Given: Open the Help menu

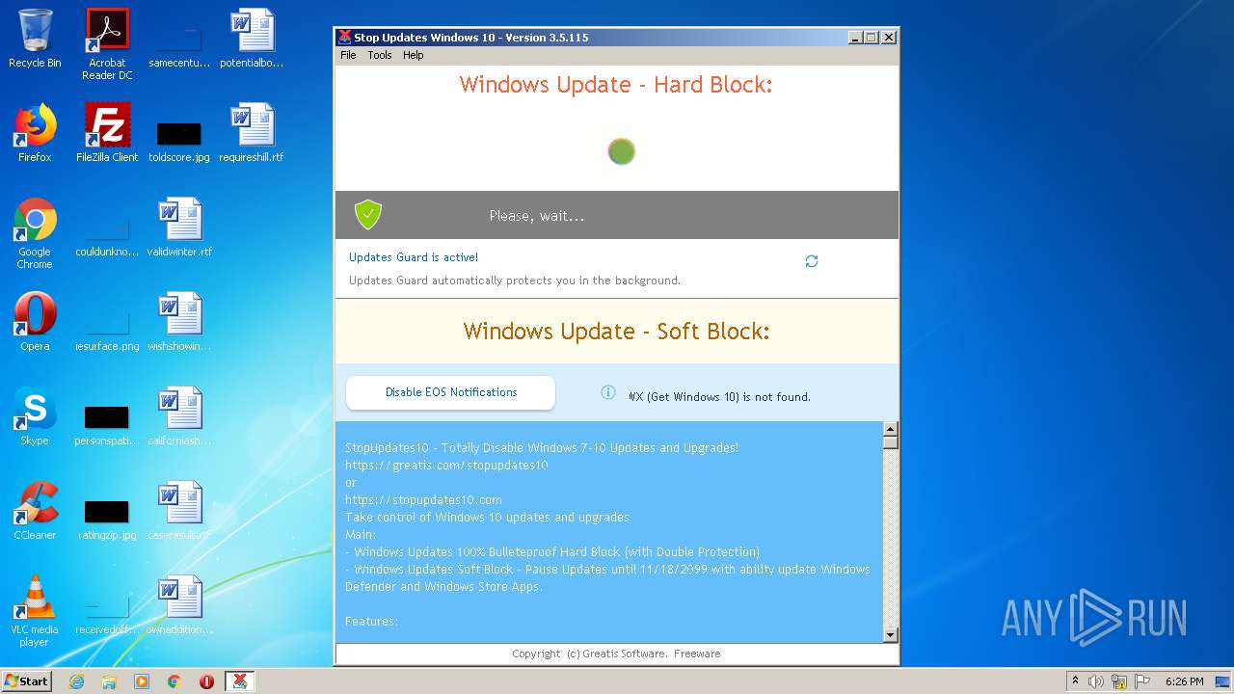Looking at the screenshot, I should (414, 55).
